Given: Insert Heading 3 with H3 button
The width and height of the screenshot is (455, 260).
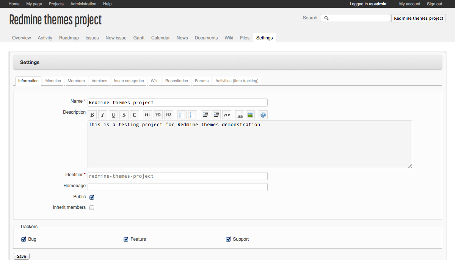Looking at the screenshot, I should (x=169, y=115).
